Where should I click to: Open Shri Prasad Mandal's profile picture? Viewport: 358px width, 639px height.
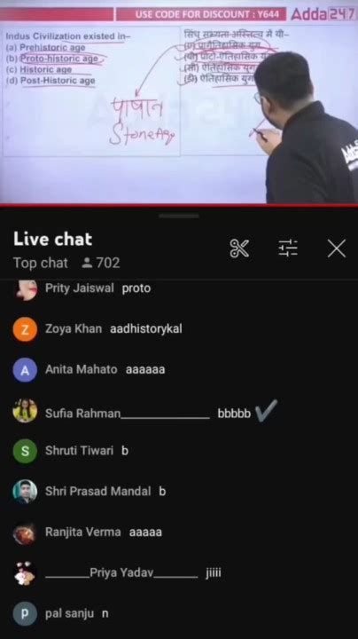coord(25,492)
